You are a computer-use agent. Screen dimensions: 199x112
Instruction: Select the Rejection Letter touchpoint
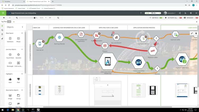click(153, 51)
